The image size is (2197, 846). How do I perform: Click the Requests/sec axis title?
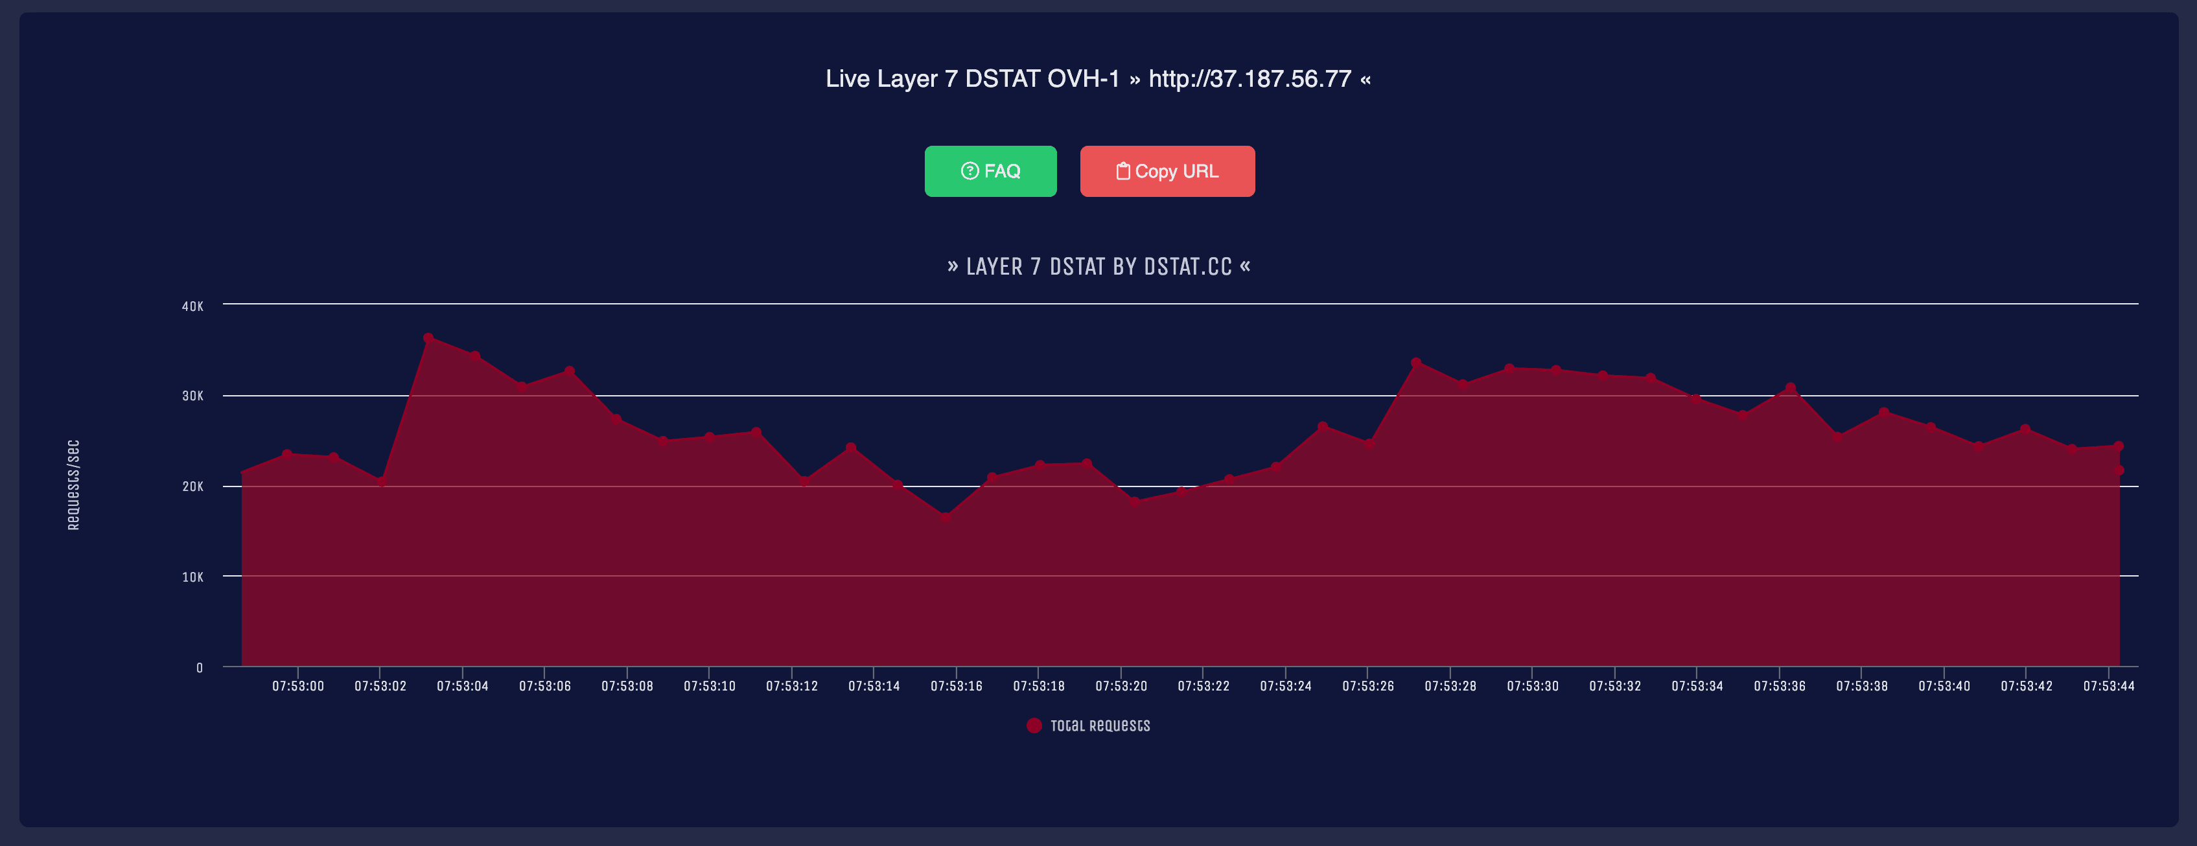(73, 485)
